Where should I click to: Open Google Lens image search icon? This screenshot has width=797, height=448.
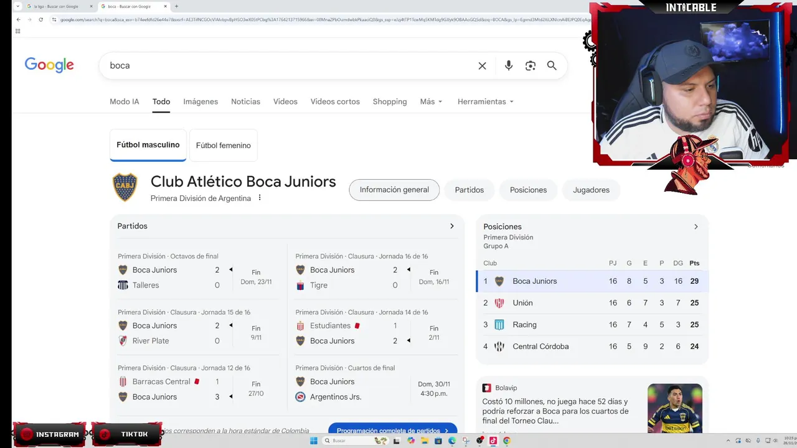pos(531,65)
